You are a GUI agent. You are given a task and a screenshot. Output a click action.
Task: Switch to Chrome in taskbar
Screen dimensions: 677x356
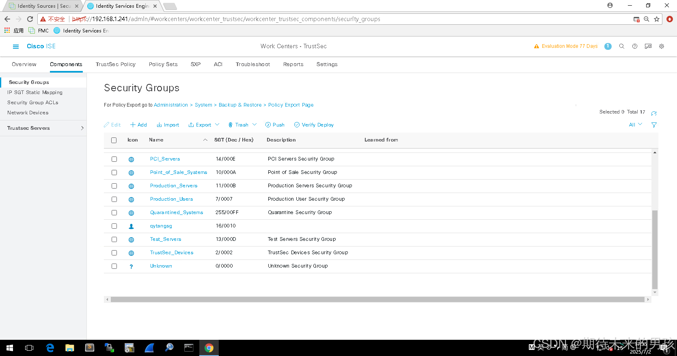(209, 348)
